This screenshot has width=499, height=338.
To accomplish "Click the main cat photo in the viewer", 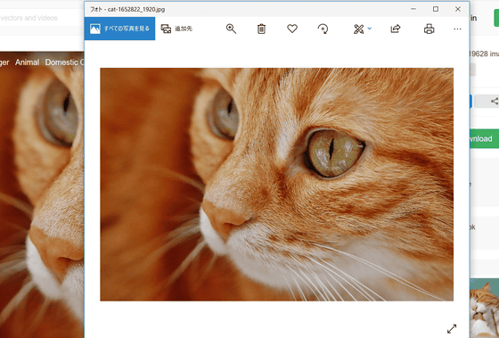I will click(x=276, y=184).
